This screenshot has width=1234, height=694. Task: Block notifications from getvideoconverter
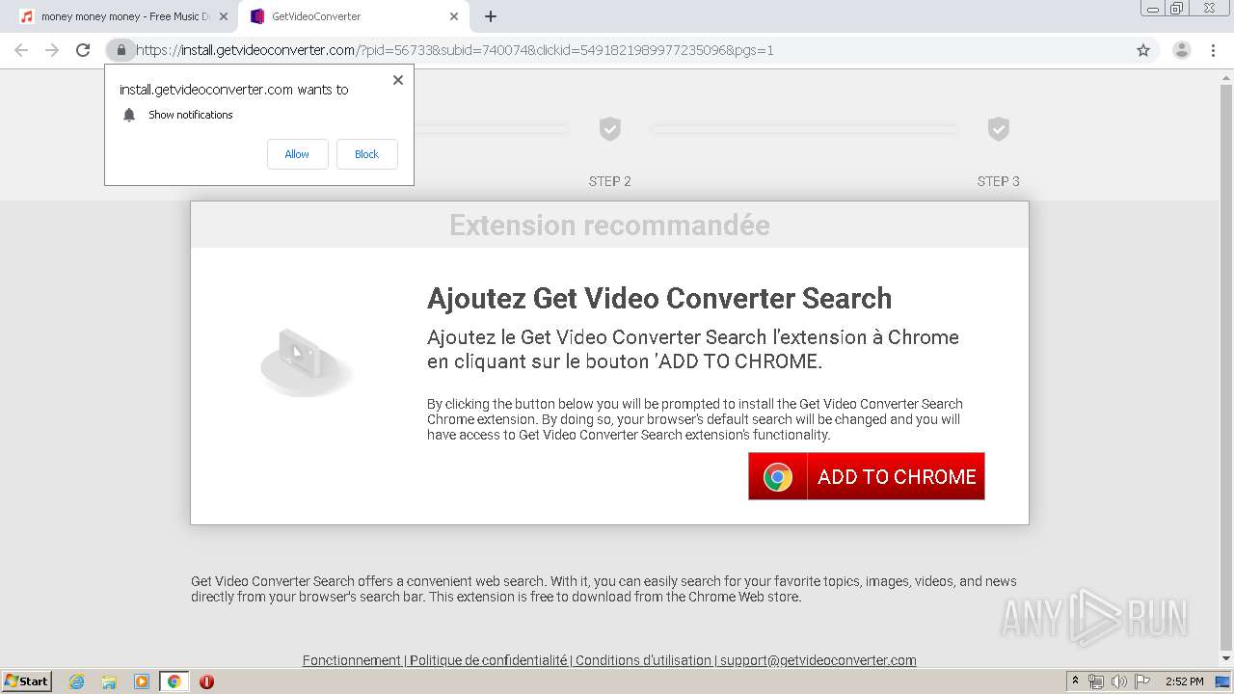click(x=366, y=154)
